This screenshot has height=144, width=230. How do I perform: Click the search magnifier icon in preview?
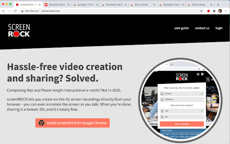208,80
